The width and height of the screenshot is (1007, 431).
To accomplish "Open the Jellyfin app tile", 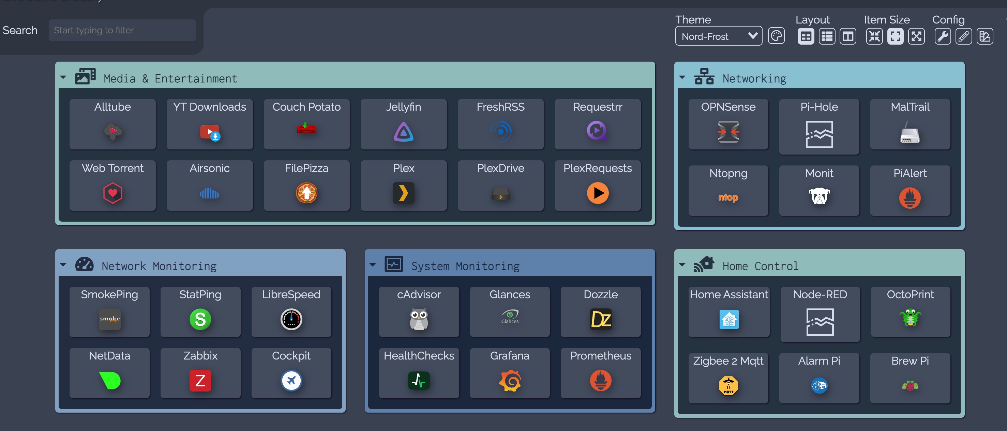I will click(x=403, y=124).
